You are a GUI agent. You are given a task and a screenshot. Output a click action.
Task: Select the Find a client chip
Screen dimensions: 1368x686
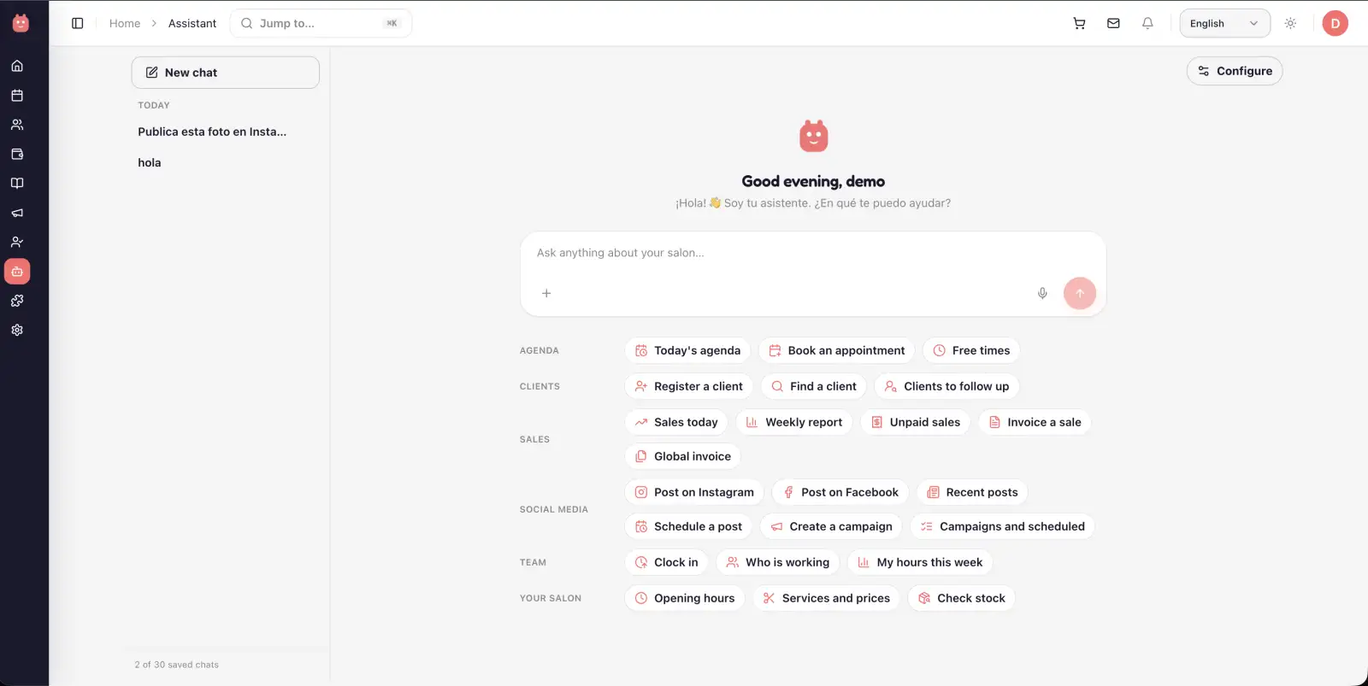click(x=814, y=386)
